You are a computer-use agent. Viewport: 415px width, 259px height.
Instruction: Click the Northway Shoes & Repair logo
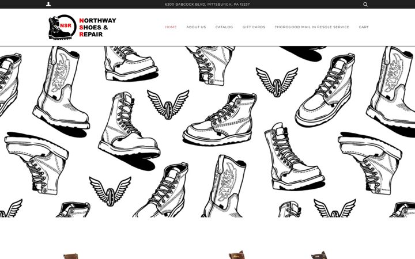pos(82,27)
